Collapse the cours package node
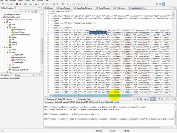This screenshot has width=177, height=133. point(7,27)
